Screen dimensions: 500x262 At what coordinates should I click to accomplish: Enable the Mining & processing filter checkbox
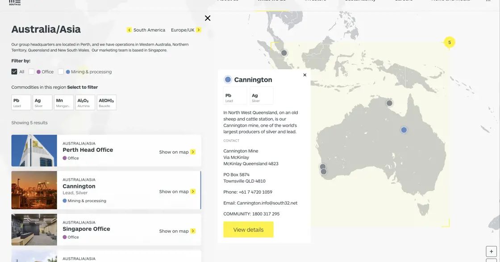point(61,71)
